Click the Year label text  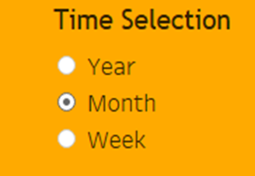[x=112, y=66]
